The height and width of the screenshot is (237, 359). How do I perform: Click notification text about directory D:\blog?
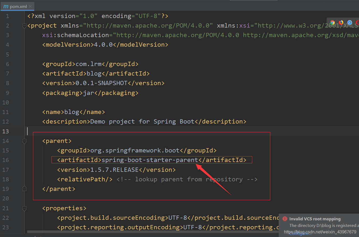pos(324,225)
